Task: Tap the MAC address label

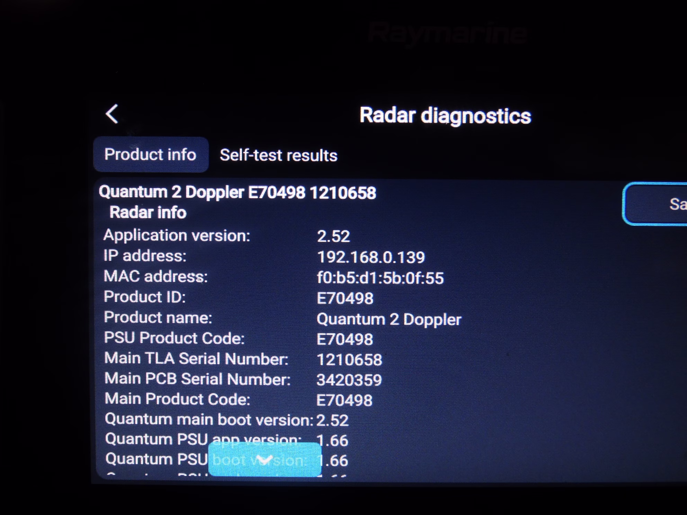Action: (156, 277)
